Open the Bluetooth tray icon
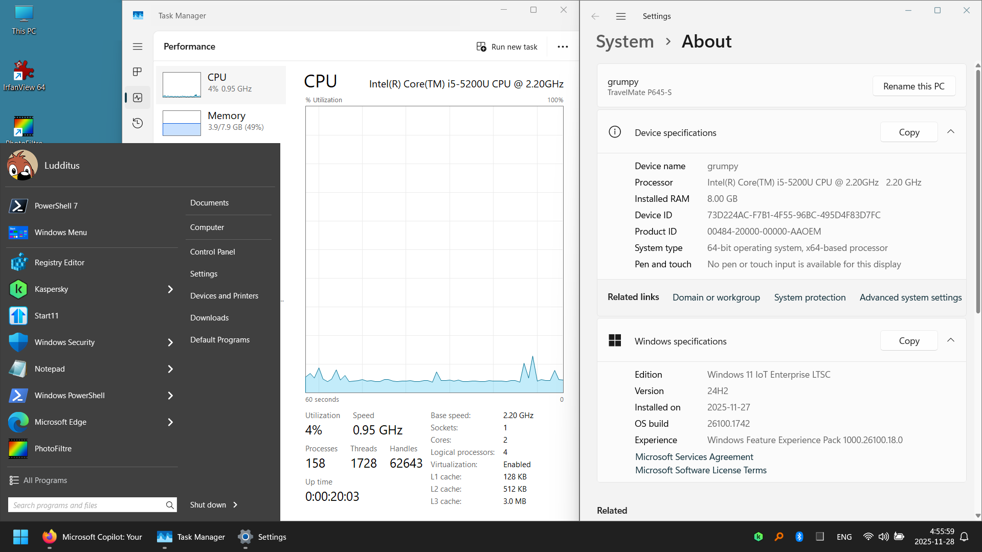The image size is (982, 552). (x=799, y=537)
